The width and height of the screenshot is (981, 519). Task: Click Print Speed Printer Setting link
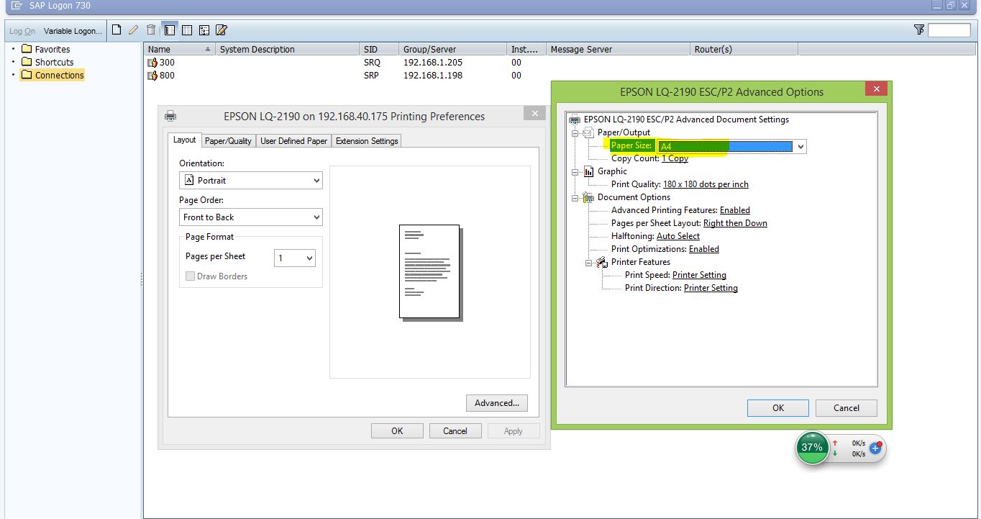pos(699,275)
